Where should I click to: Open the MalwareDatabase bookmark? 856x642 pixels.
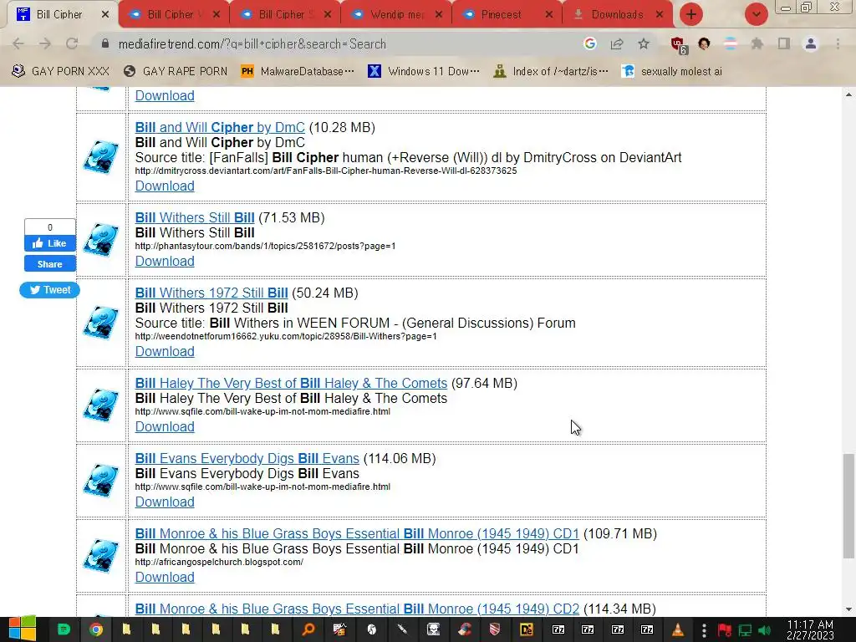click(298, 72)
